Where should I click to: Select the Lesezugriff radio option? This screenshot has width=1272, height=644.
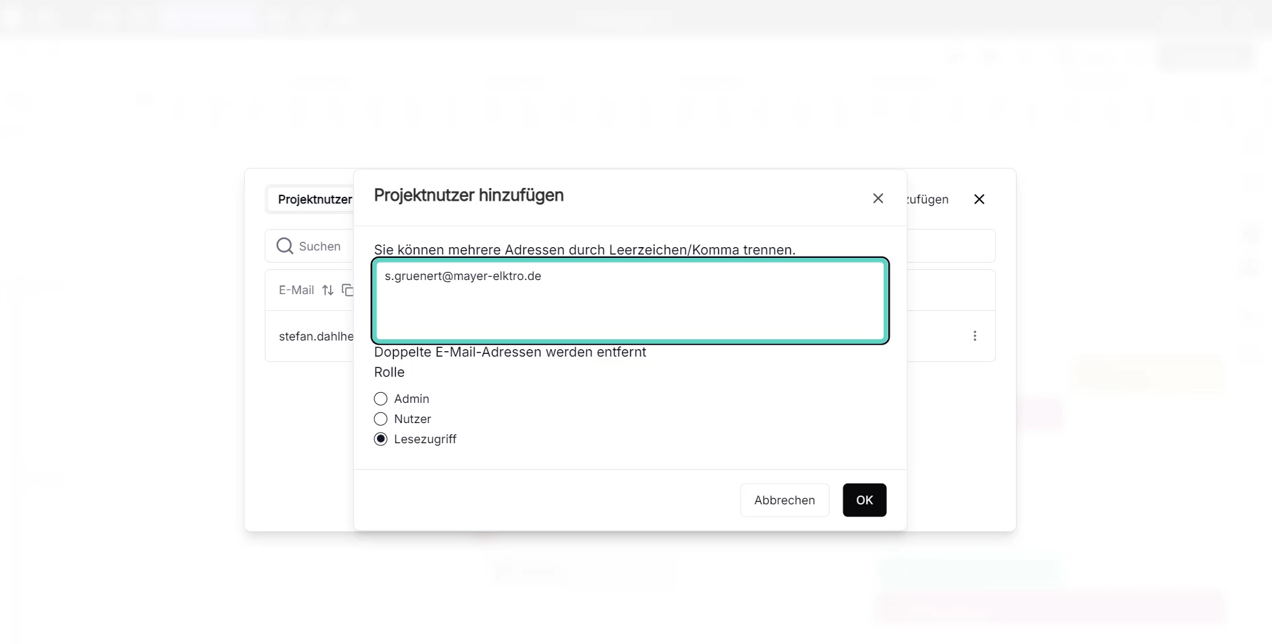click(381, 439)
